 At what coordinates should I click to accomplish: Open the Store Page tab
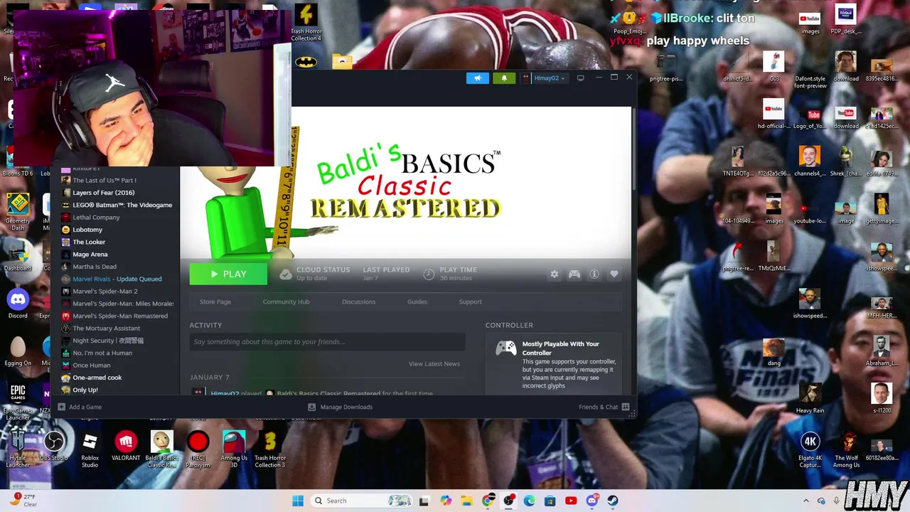pyautogui.click(x=215, y=302)
